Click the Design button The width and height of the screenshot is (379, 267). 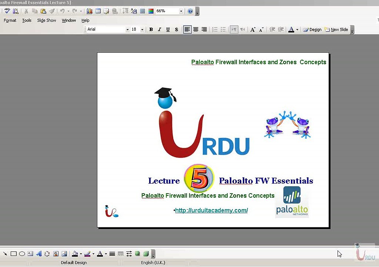[312, 30]
